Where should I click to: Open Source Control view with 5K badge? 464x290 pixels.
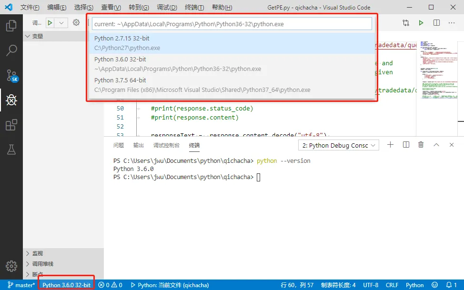(12, 76)
